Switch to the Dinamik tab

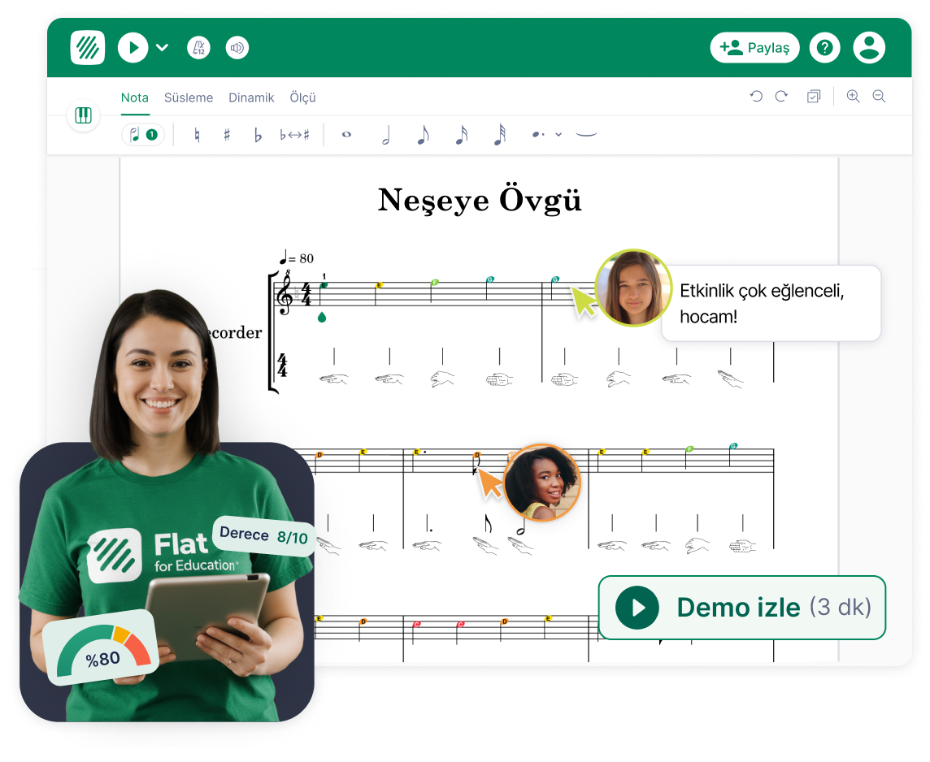pos(251,97)
